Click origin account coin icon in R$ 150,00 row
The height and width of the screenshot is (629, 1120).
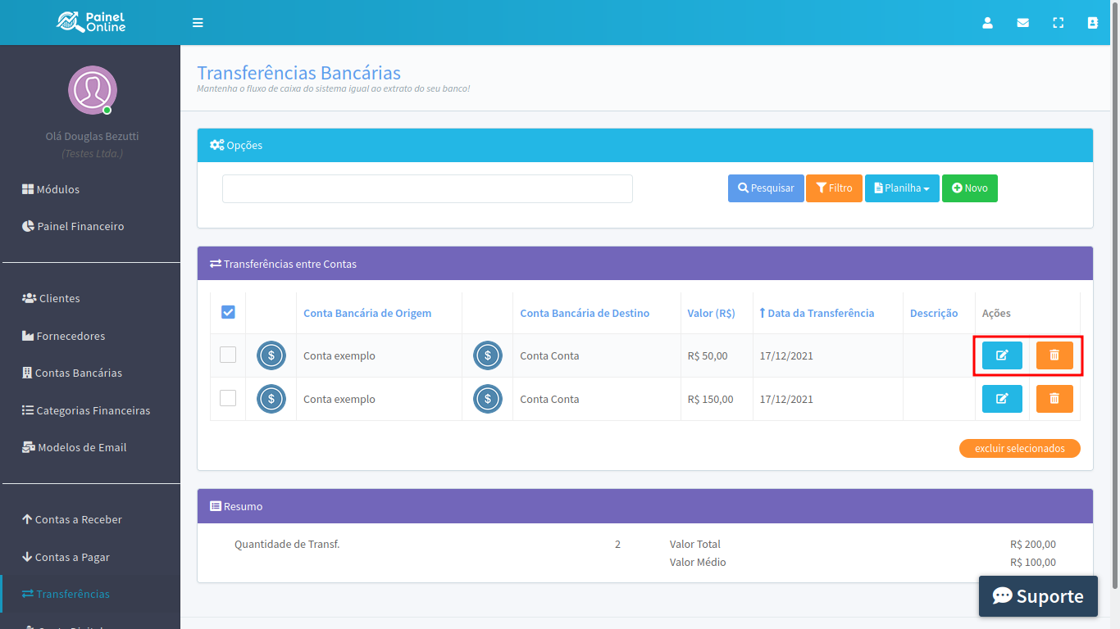271,399
